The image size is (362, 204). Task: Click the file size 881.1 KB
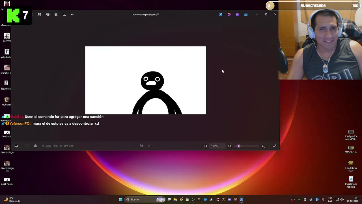coord(69,146)
